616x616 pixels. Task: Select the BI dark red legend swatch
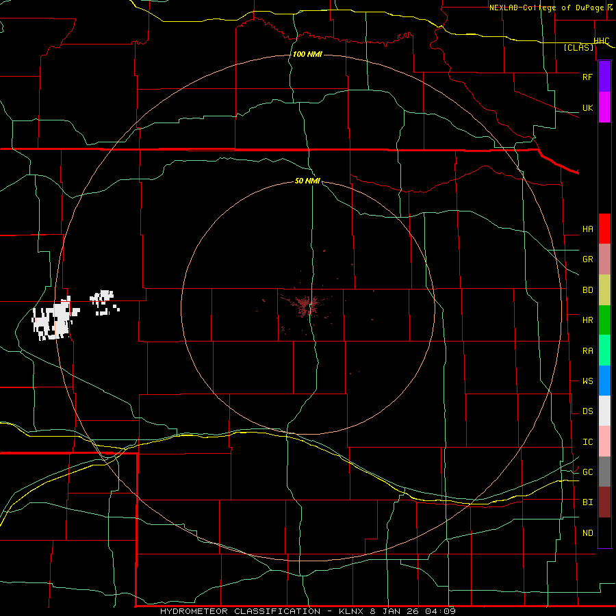pos(604,502)
